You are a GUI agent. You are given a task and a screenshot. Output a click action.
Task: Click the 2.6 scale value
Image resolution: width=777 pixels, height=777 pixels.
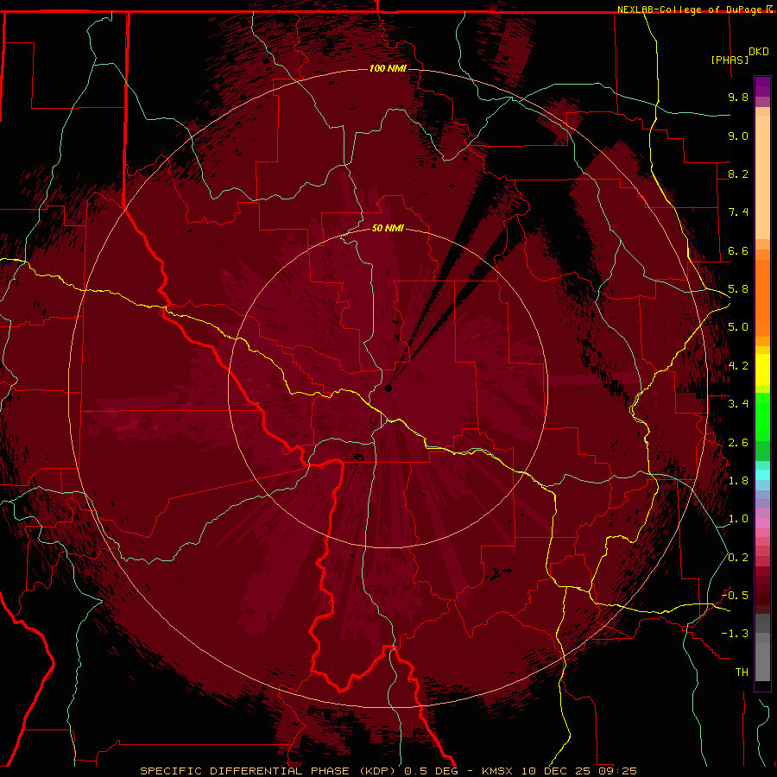pos(738,443)
